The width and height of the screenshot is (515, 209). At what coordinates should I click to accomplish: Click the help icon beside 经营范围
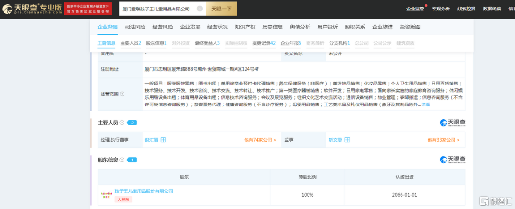pyautogui.click(x=122, y=94)
